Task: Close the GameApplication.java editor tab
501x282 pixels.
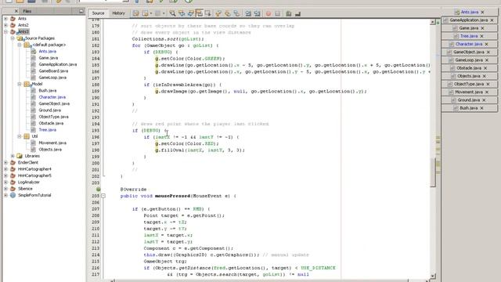Action: point(492,20)
